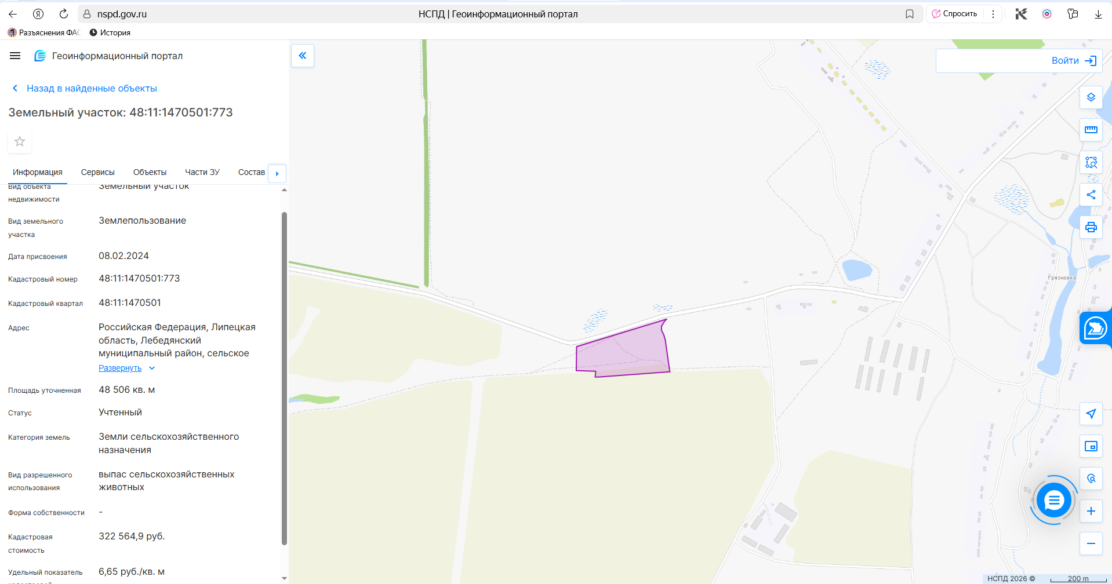This screenshot has height=584, width=1112.
Task: Click the vertical scrollbar in info panel
Action: 284,377
